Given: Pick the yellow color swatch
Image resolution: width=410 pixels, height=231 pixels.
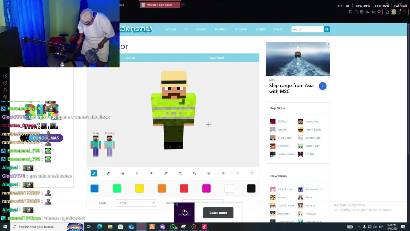Looking at the screenshot, I should pos(139,188).
